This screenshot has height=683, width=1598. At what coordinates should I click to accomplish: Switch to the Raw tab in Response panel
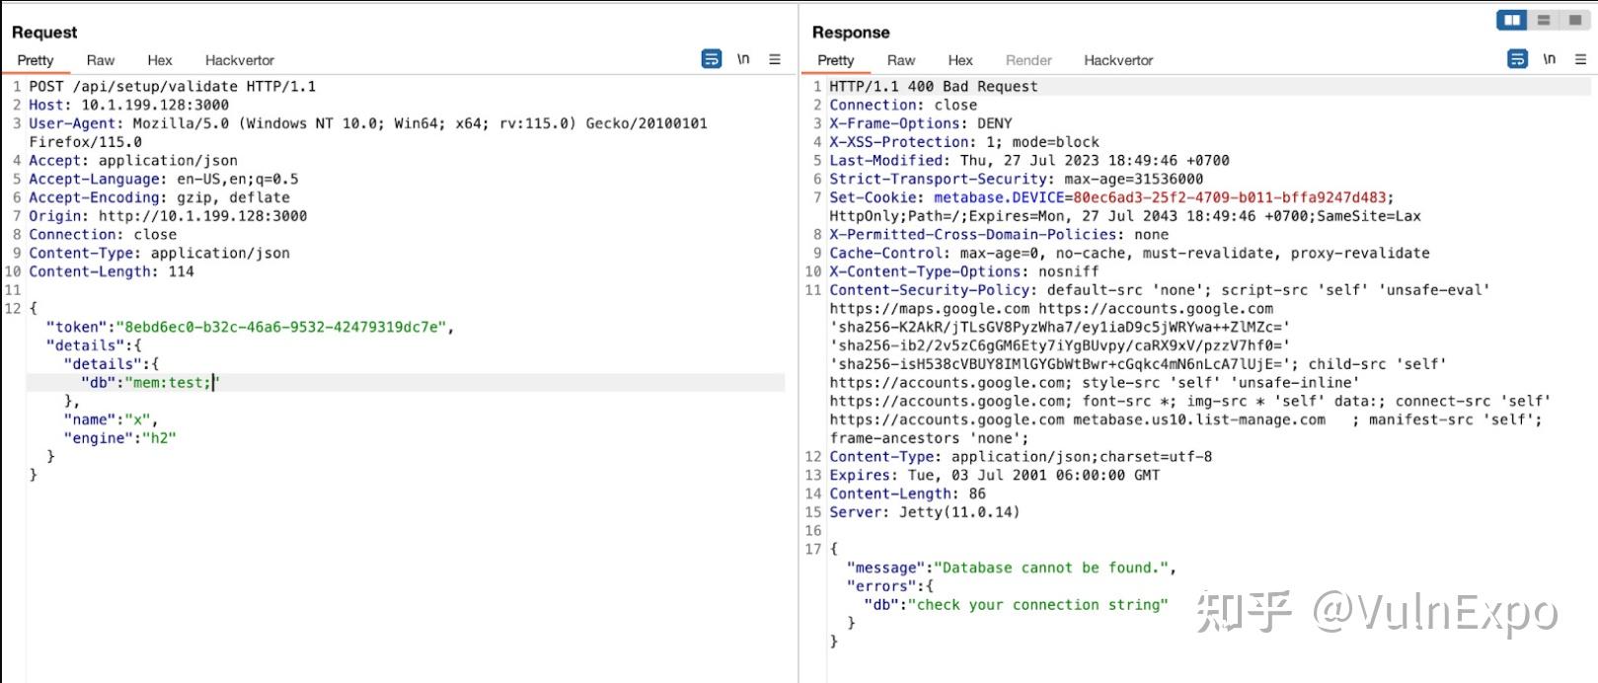coord(900,60)
